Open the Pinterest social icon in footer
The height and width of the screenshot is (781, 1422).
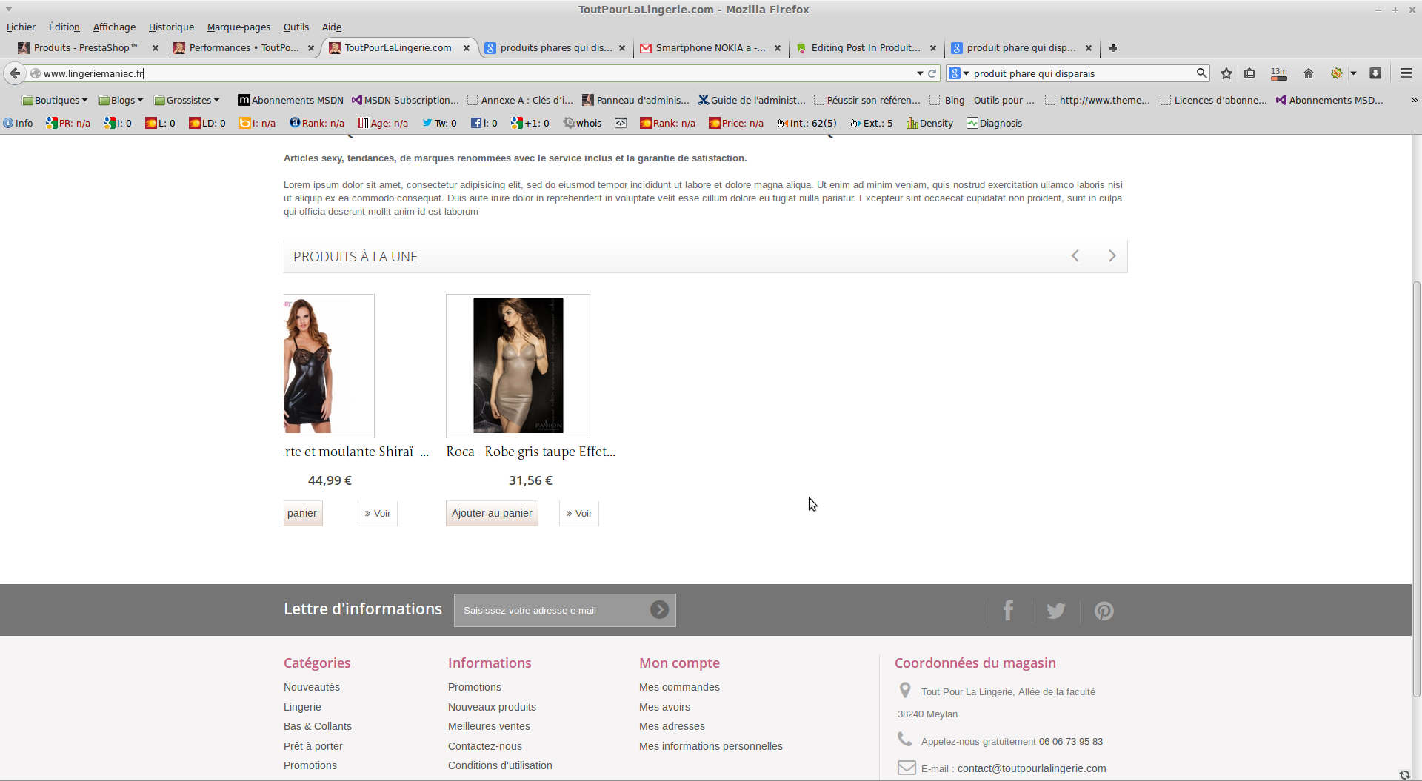click(x=1104, y=611)
